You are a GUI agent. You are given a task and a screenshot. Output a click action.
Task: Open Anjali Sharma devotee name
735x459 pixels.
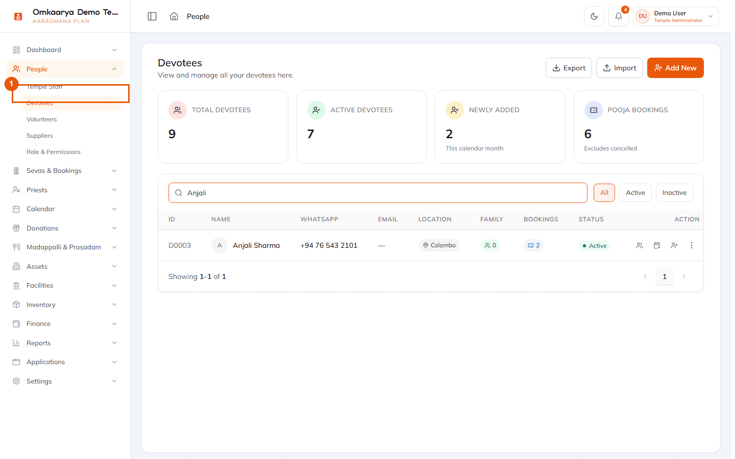256,245
